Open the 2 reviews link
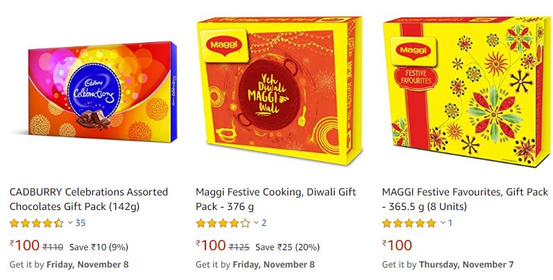The height and width of the screenshot is (280, 553). coord(264,223)
